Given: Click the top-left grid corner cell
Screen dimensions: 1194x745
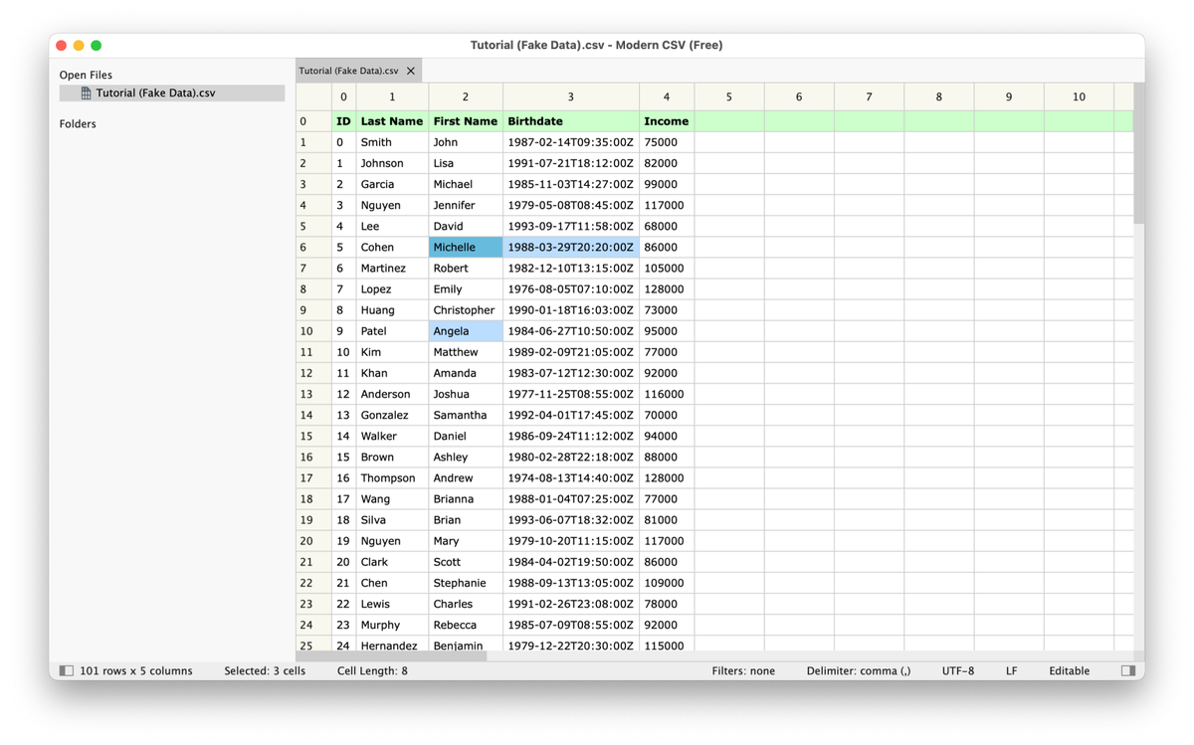Looking at the screenshot, I should click(313, 96).
